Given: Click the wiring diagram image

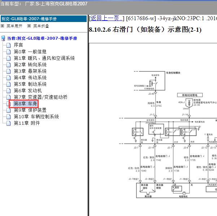Looking at the screenshot, I should pyautogui.click(x=168, y=135).
